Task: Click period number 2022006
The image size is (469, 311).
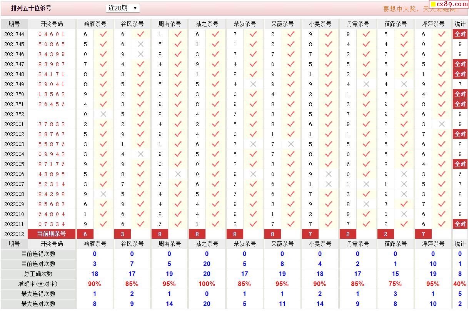Action: [14, 174]
